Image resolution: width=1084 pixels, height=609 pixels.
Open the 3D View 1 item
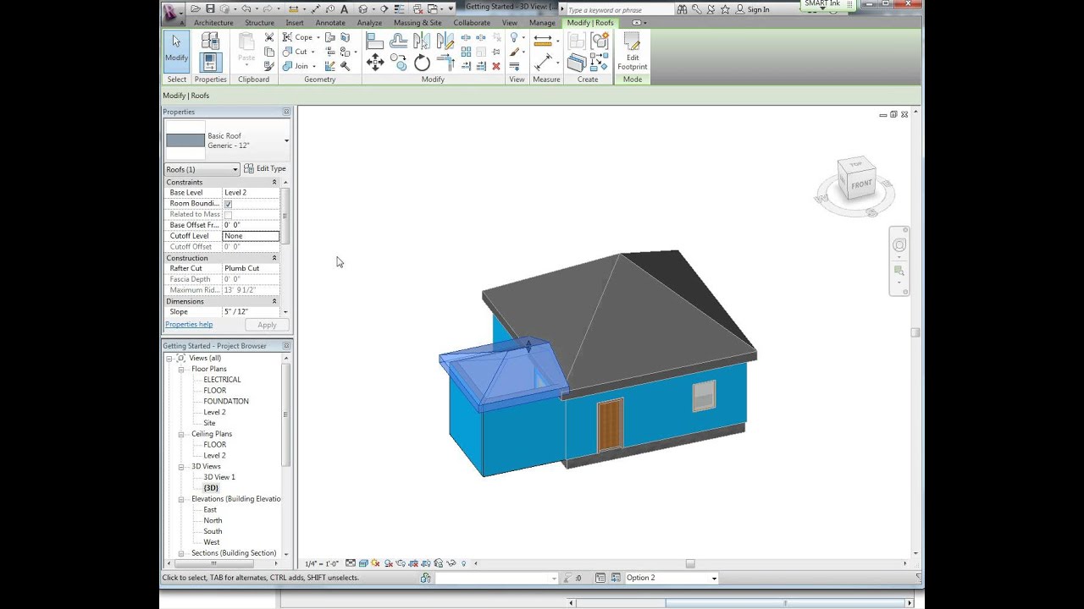tap(219, 477)
